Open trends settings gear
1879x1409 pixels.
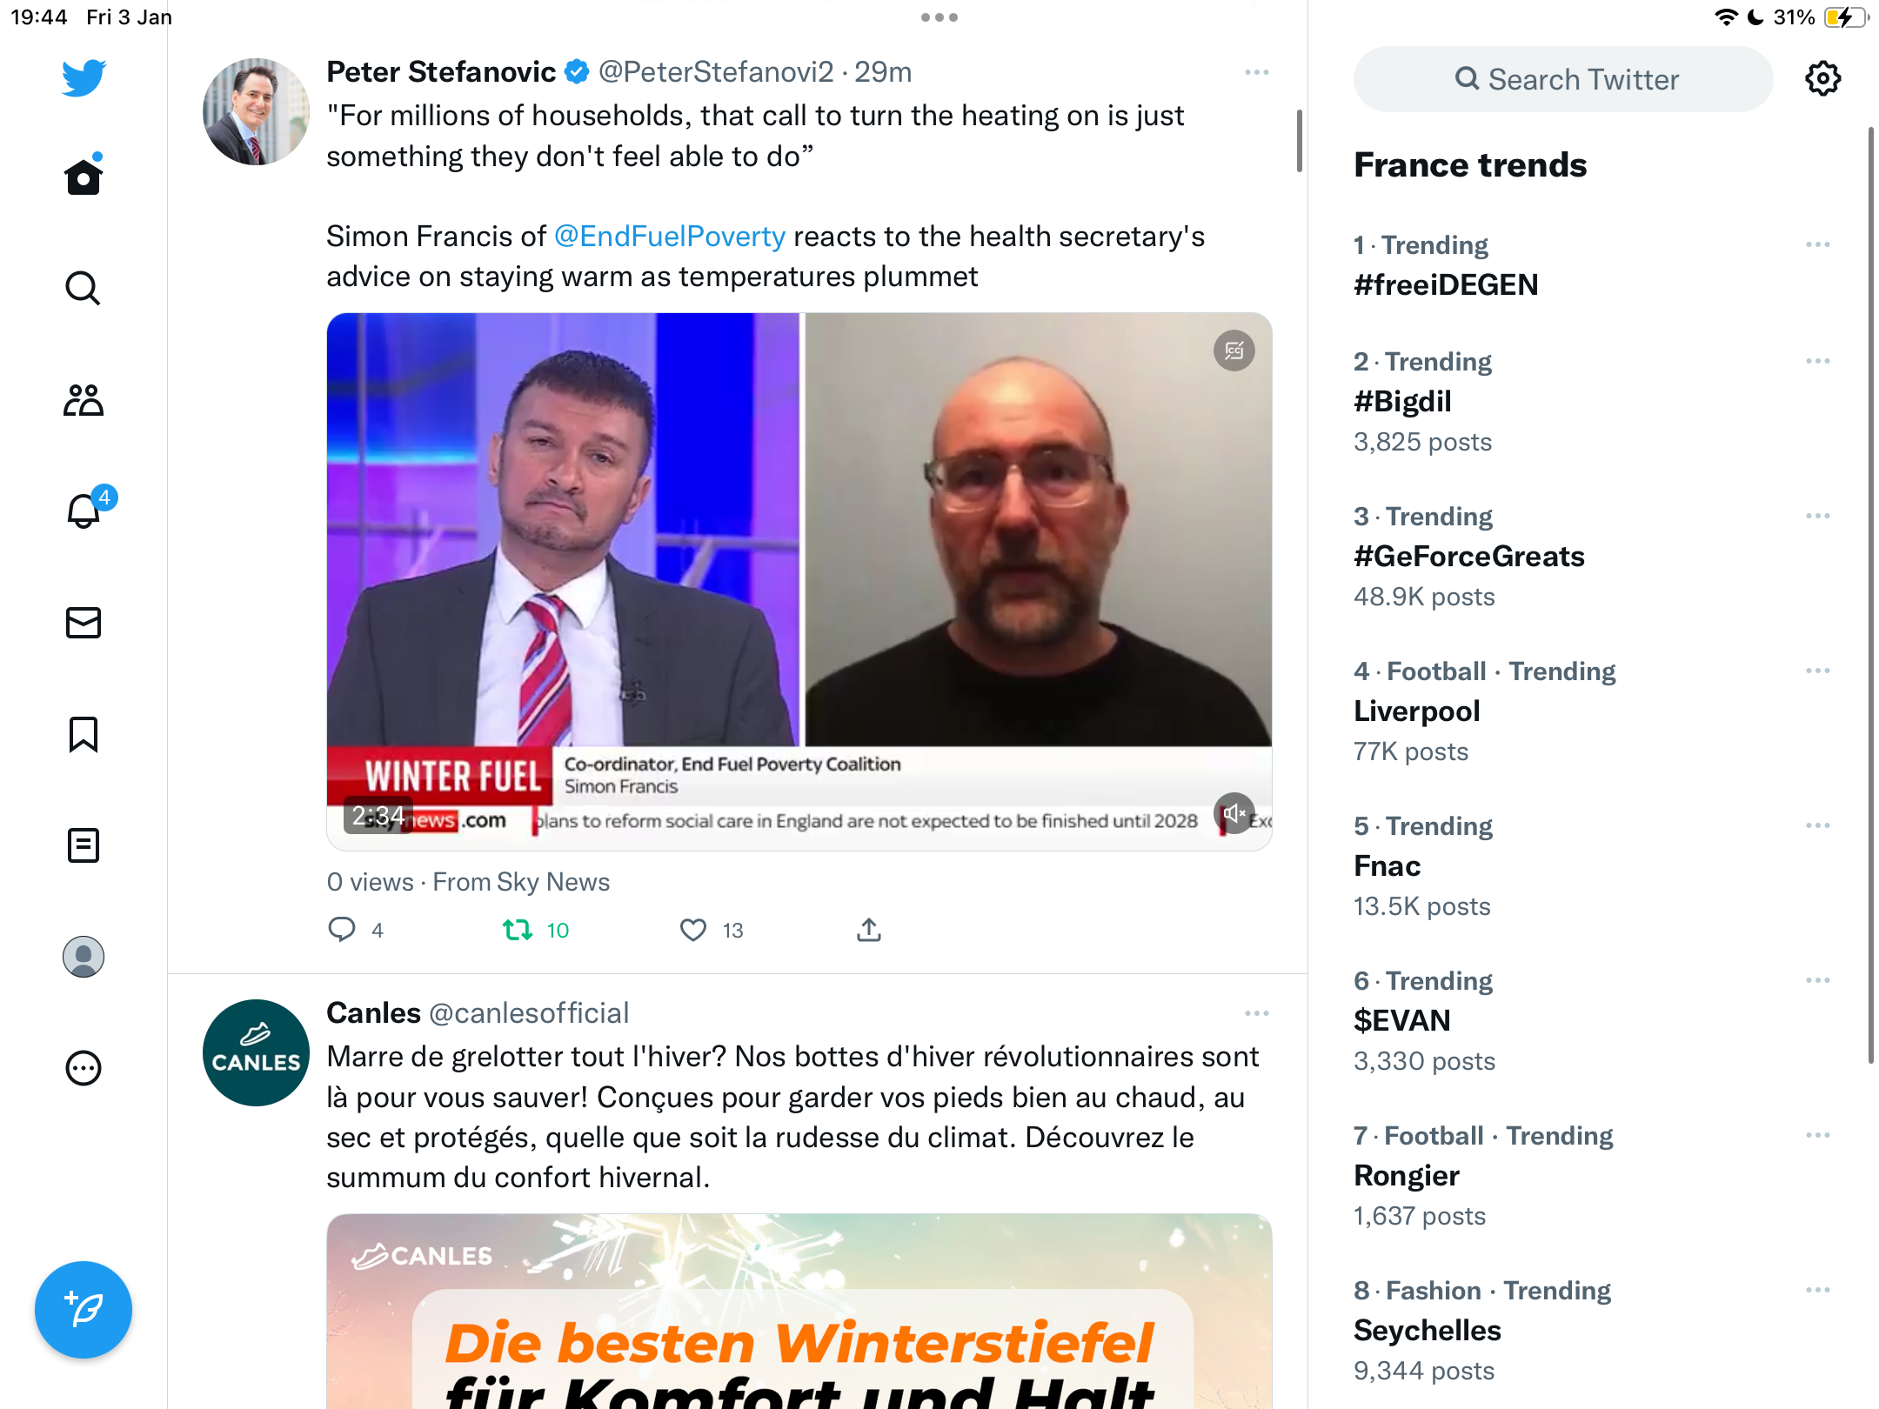click(1822, 79)
